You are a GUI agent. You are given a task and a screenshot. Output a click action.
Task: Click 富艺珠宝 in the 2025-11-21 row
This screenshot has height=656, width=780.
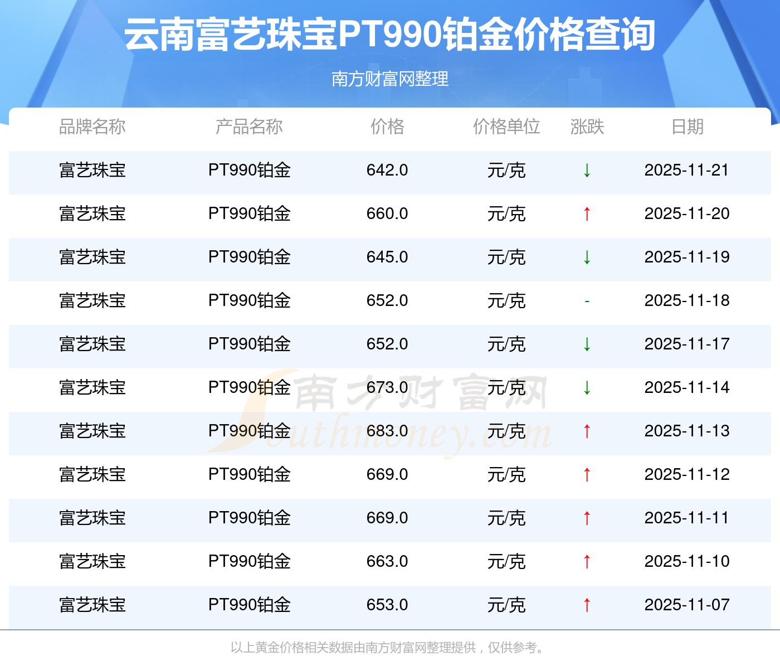tap(92, 170)
